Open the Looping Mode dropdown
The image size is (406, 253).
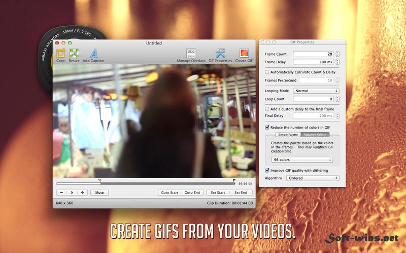(316, 91)
